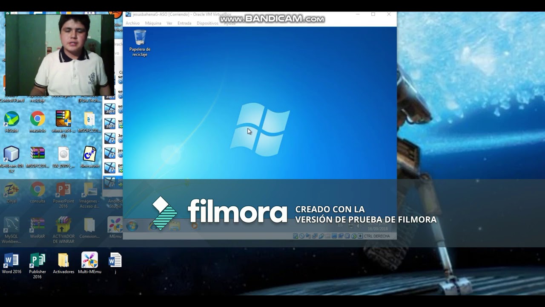The image size is (545, 307).
Task: Open the Conexion folder icon
Action: [89, 225]
